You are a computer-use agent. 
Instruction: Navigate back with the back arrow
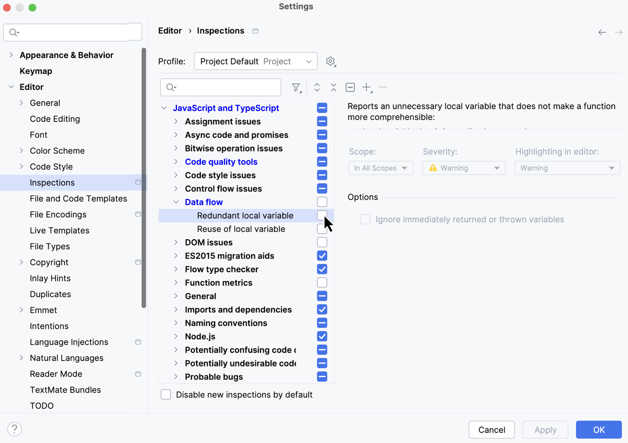point(602,32)
